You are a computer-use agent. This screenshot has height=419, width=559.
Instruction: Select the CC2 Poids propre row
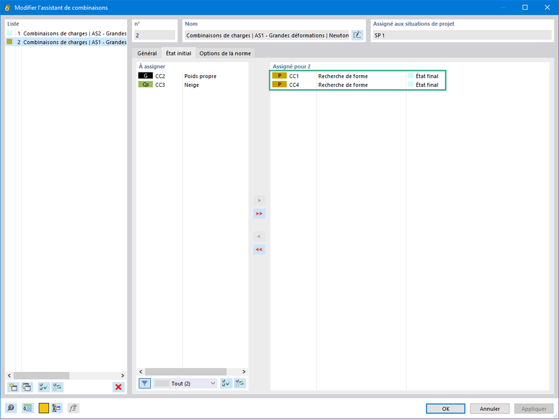(192, 76)
